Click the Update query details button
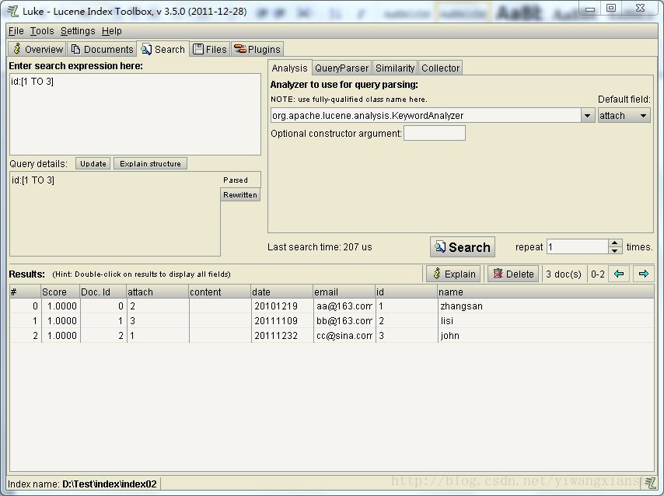 (93, 163)
